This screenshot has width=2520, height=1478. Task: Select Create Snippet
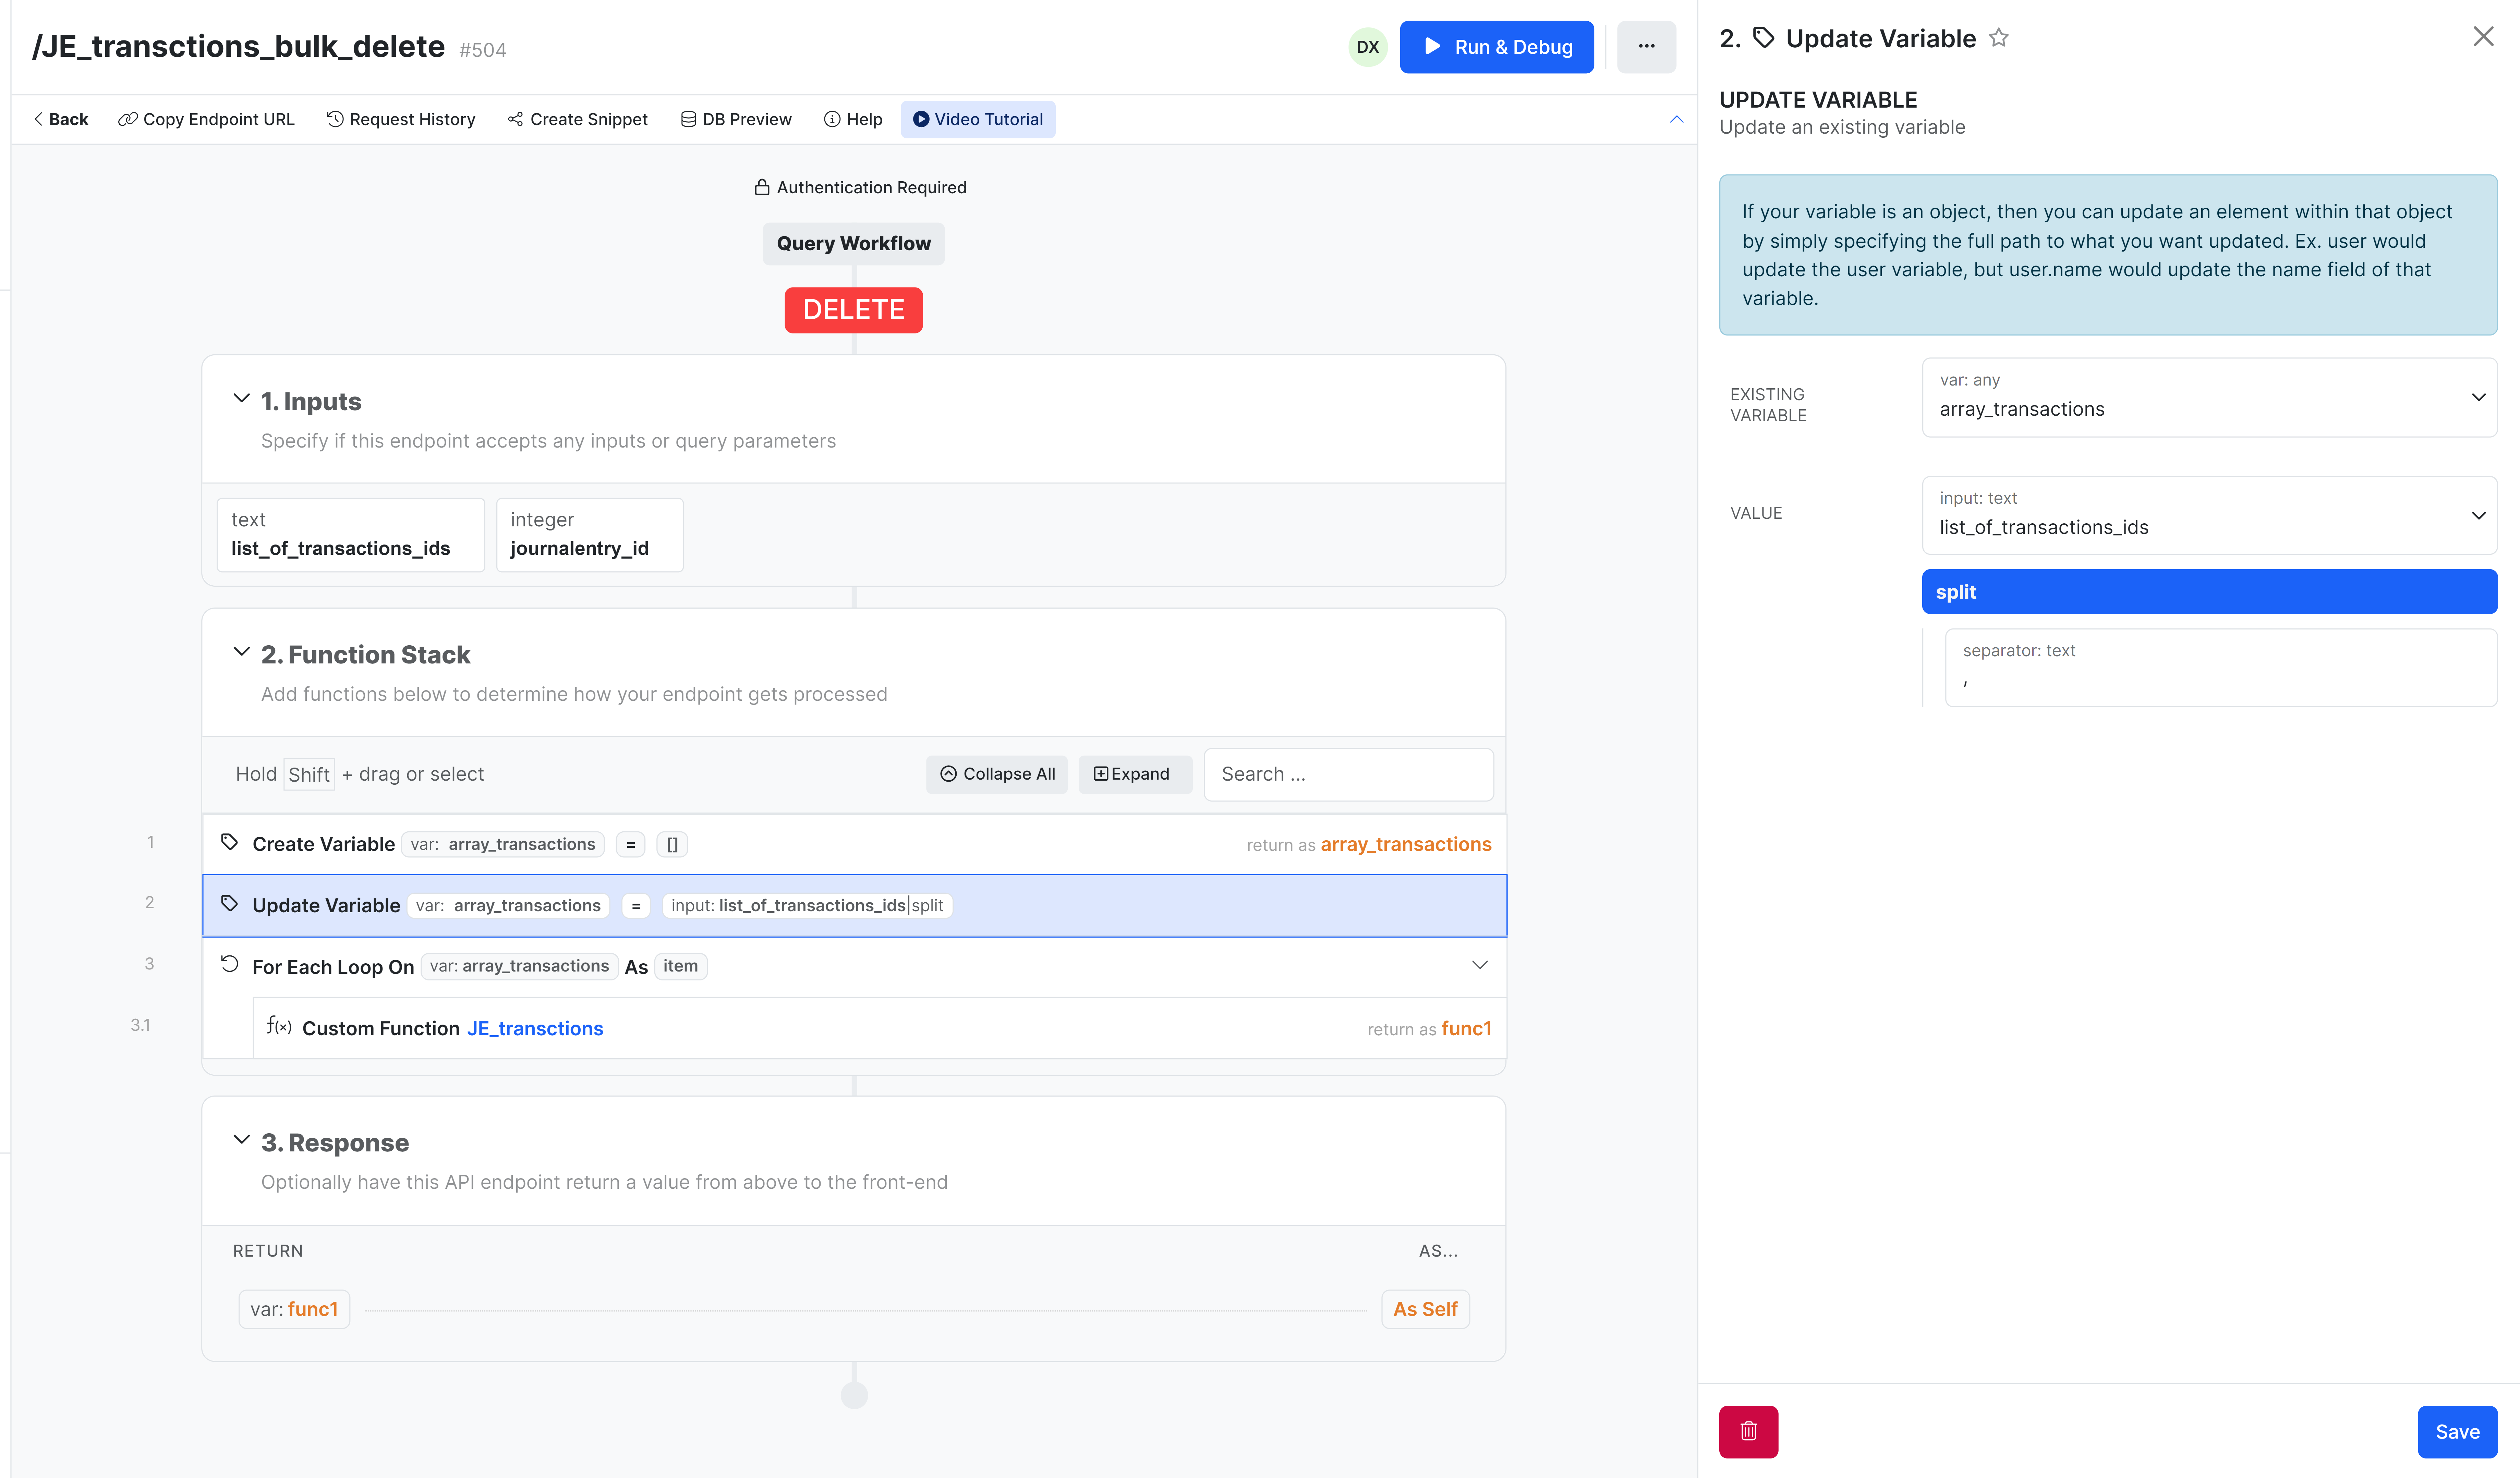coord(578,119)
